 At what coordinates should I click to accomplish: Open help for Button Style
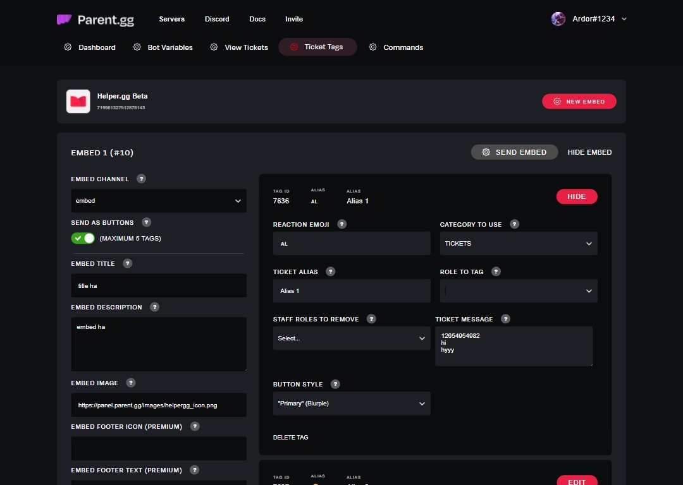335,384
